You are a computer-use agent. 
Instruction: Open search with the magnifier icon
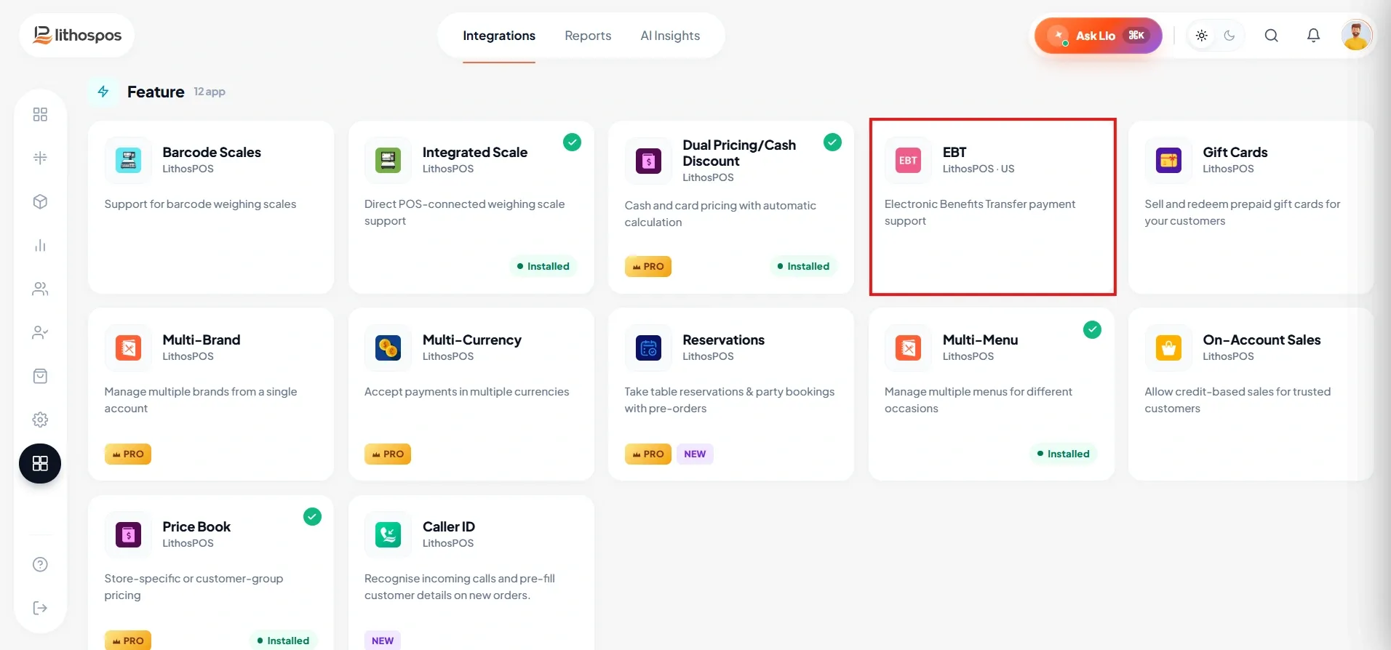pos(1271,36)
